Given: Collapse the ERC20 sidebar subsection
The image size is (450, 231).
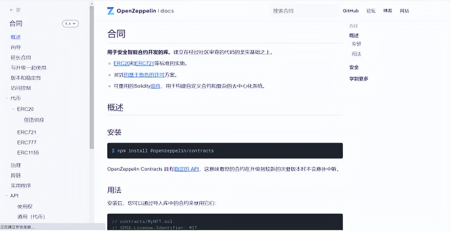Looking at the screenshot, I should [13, 109].
